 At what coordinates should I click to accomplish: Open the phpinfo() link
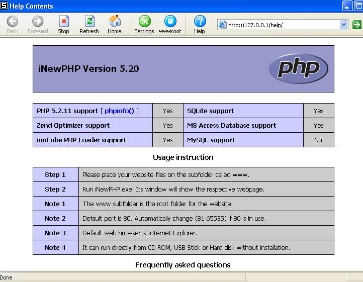point(119,111)
